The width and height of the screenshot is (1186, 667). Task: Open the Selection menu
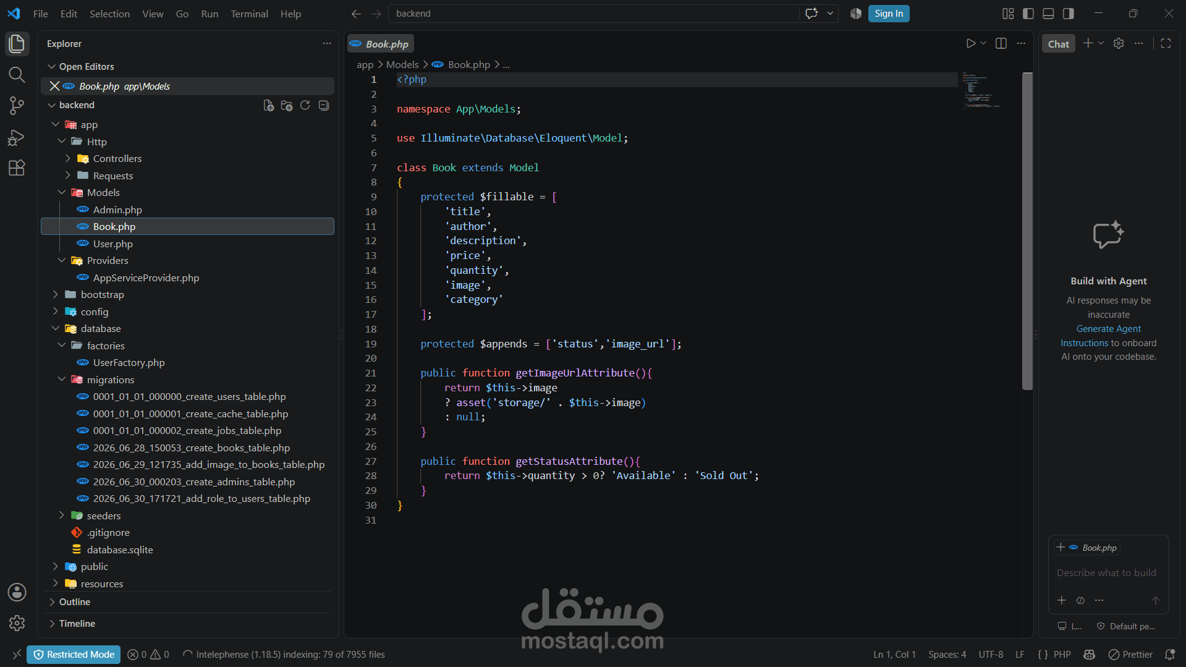(109, 14)
